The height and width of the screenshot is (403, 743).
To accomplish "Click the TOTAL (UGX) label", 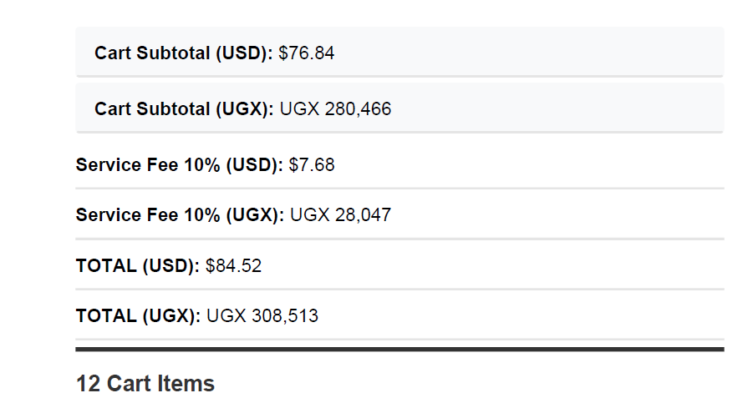I will tap(139, 316).
